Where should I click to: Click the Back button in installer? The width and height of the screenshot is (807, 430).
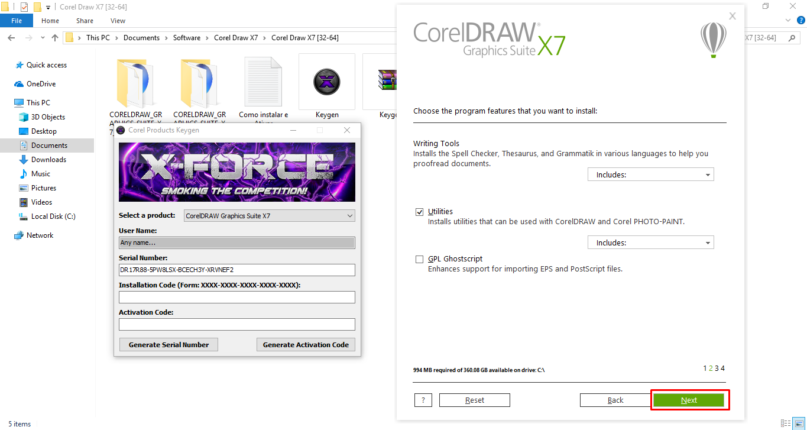pyautogui.click(x=615, y=400)
